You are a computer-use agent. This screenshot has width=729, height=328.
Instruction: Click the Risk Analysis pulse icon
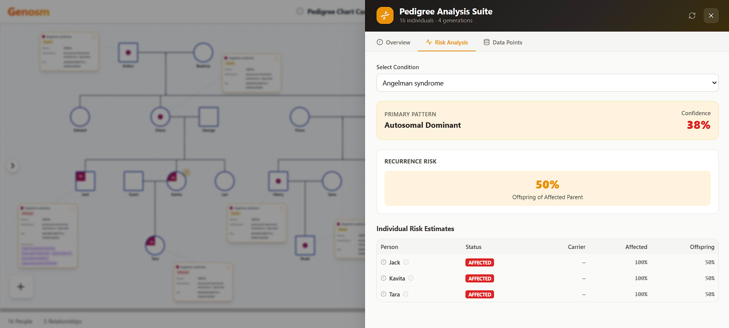pos(429,42)
